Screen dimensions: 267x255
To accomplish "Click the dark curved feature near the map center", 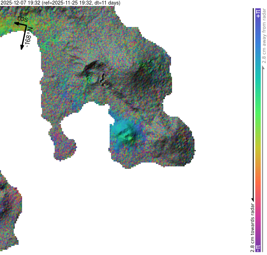I will click(x=102, y=80).
